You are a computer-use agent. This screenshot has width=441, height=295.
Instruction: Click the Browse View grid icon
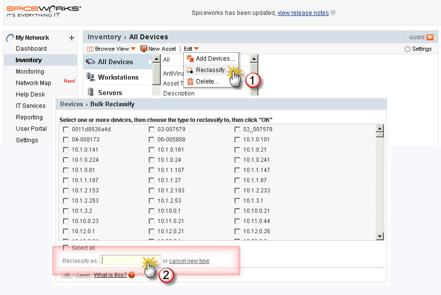[x=90, y=48]
